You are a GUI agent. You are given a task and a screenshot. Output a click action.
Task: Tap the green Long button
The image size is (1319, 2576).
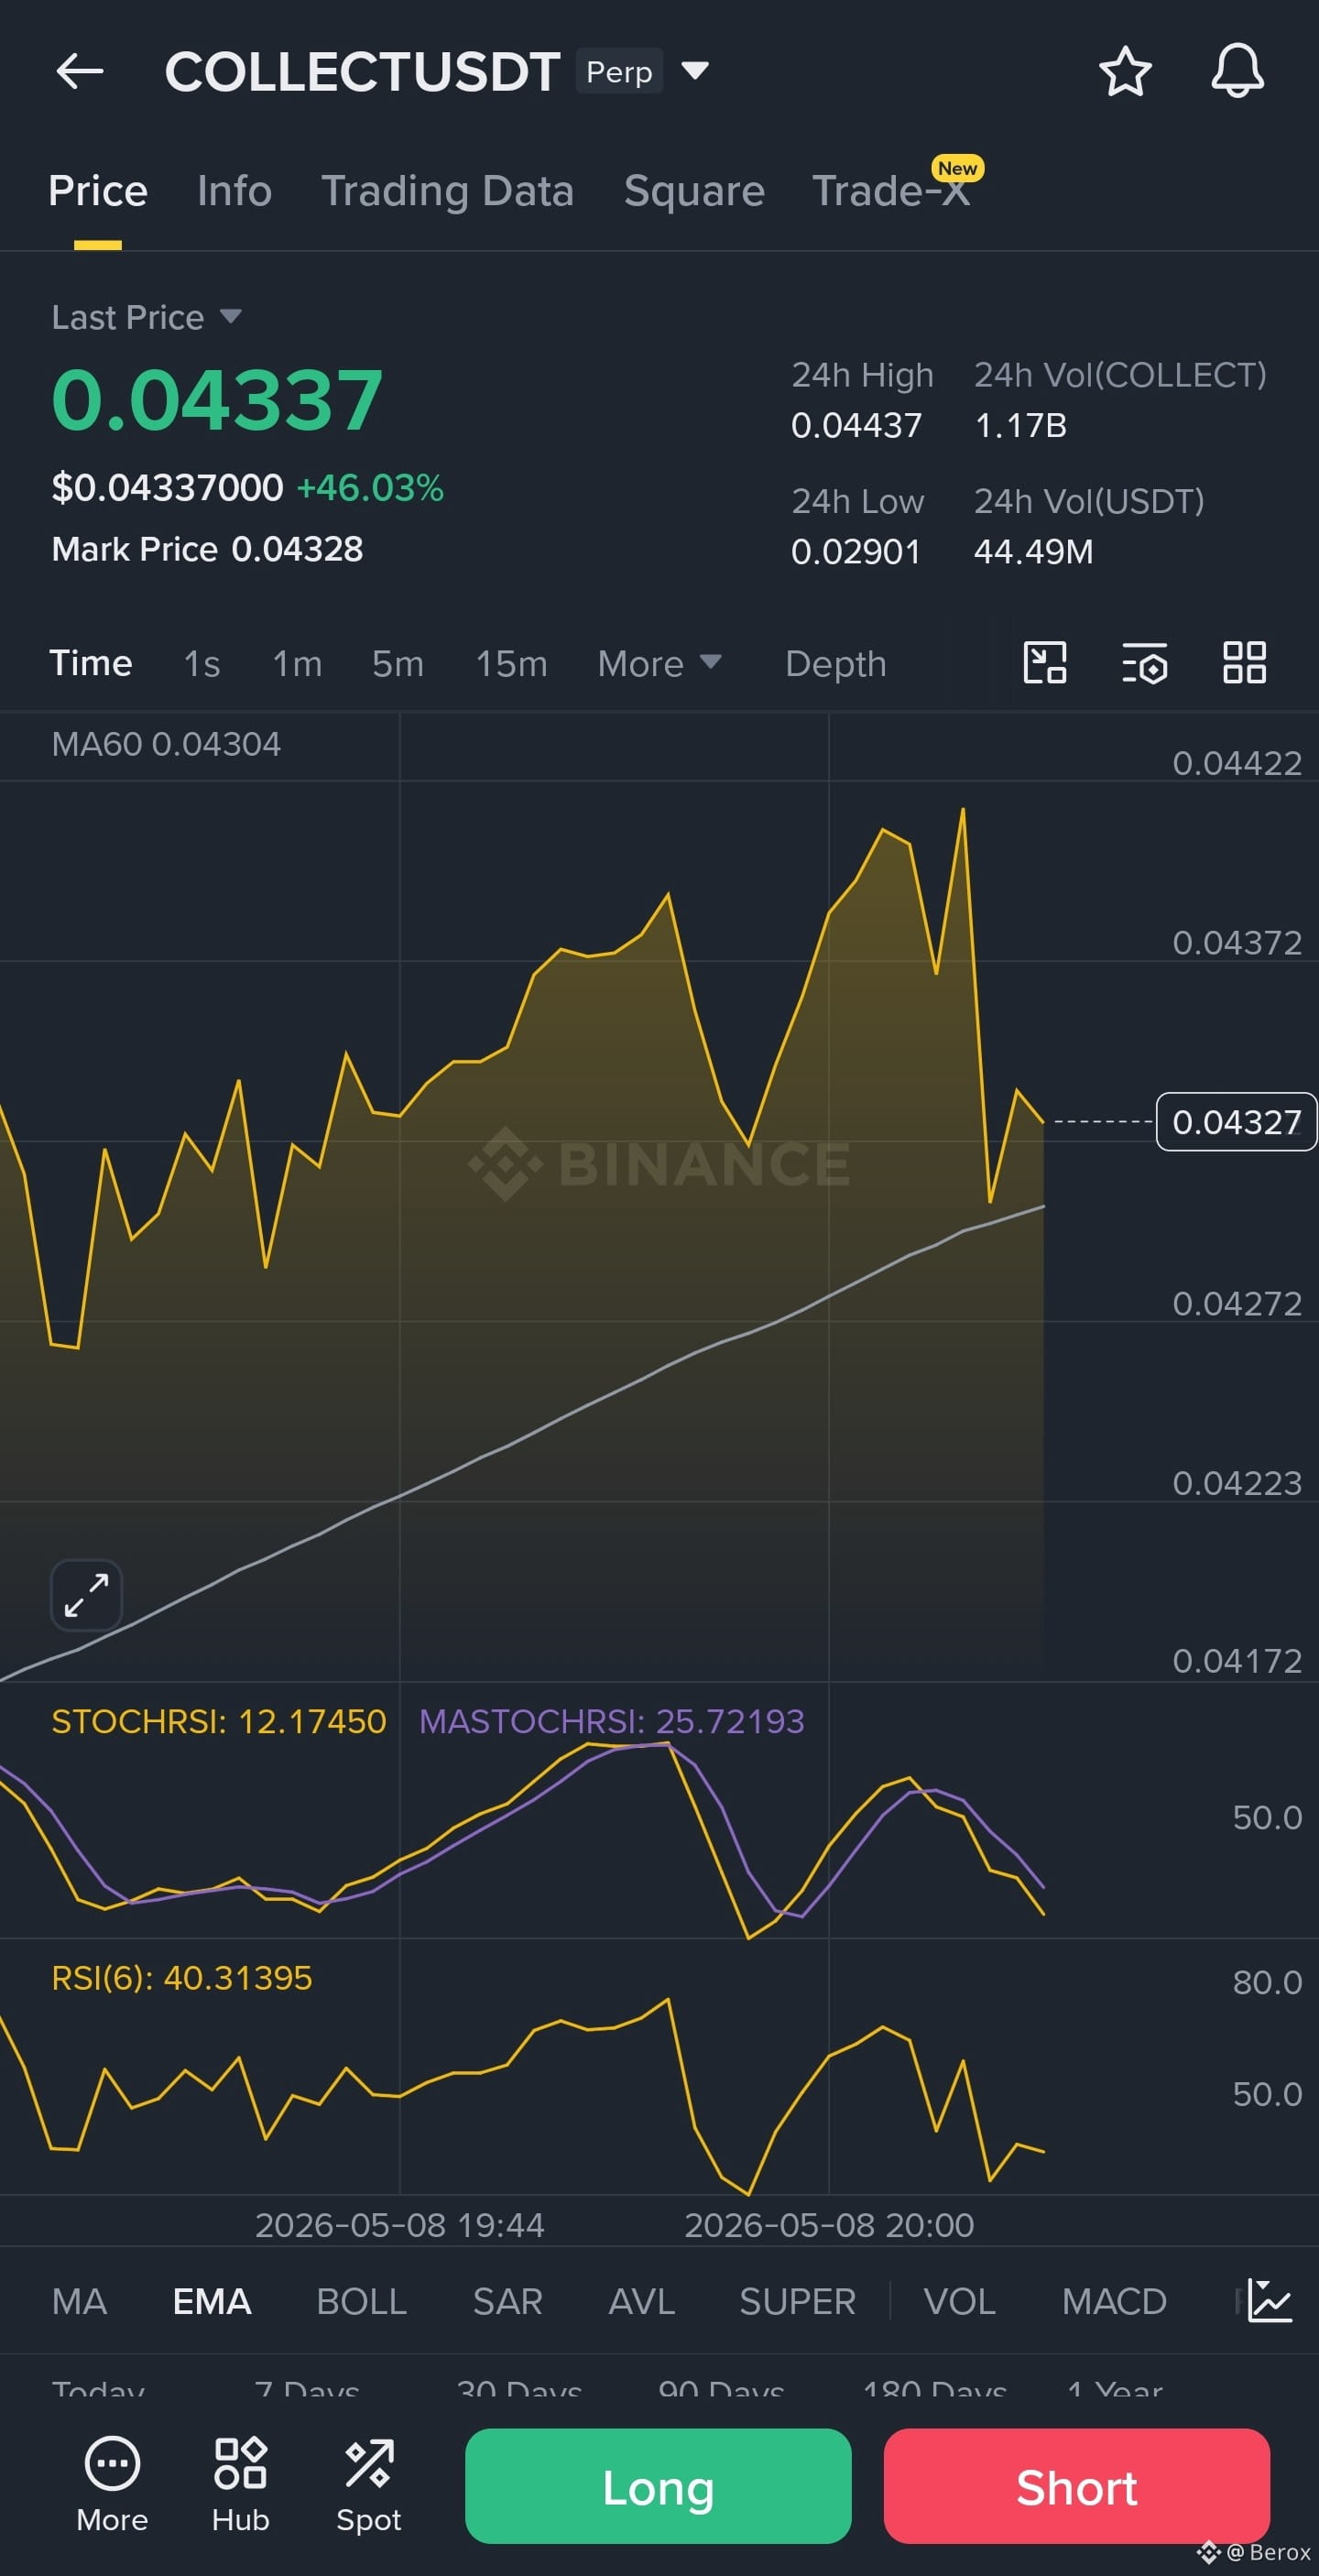(x=658, y=2486)
